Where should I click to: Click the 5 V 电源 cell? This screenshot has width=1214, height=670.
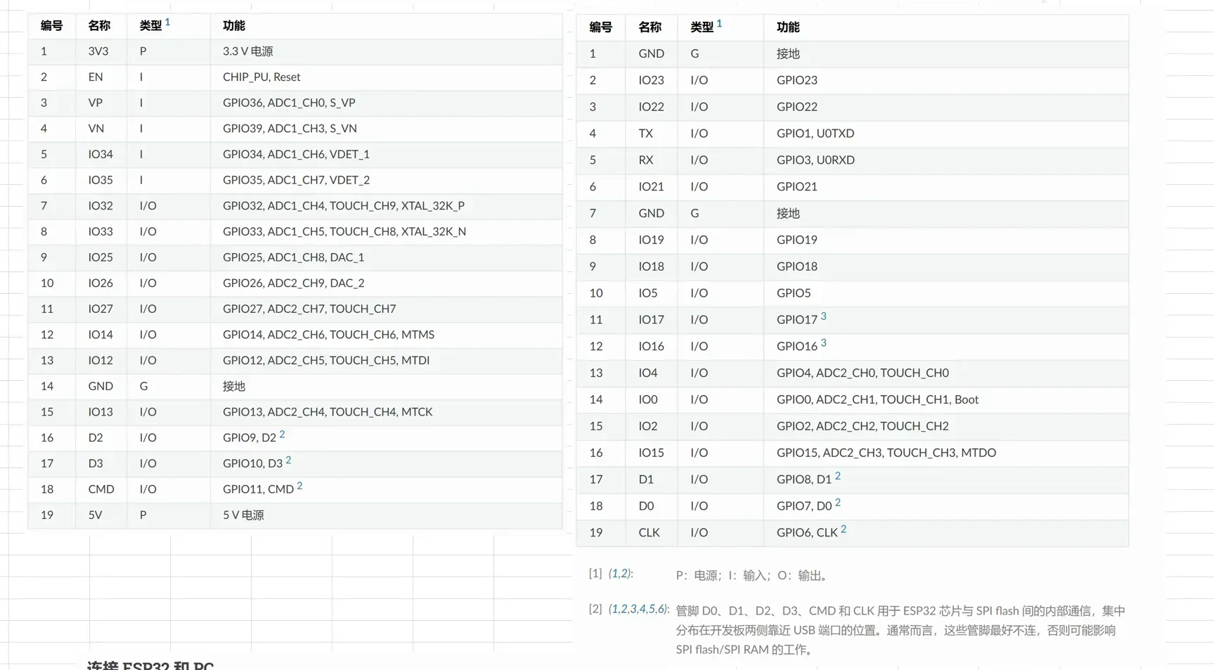pyautogui.click(x=243, y=515)
